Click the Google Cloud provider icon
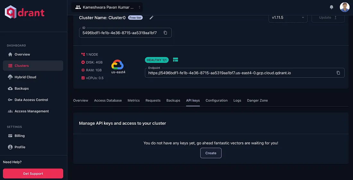Viewport: 353px width, 180px height. [x=117, y=65]
